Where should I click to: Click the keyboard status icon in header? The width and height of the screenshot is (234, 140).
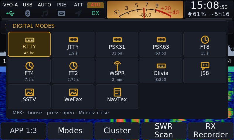(61, 13)
